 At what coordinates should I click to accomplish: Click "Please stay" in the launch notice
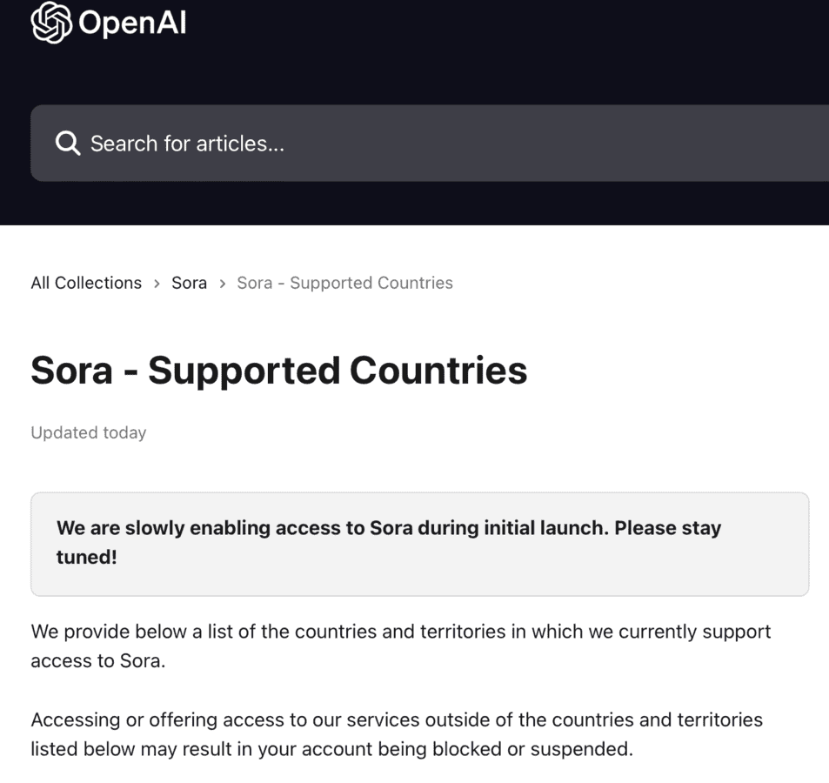click(667, 528)
